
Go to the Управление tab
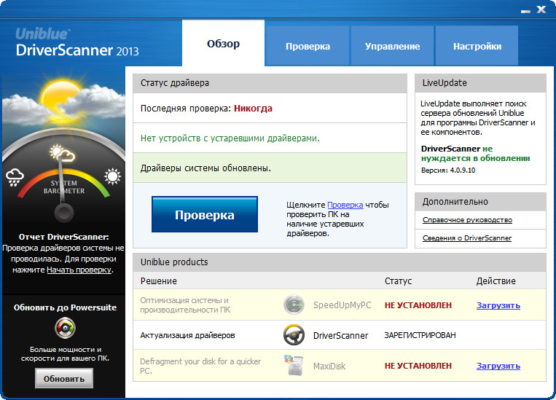392,46
